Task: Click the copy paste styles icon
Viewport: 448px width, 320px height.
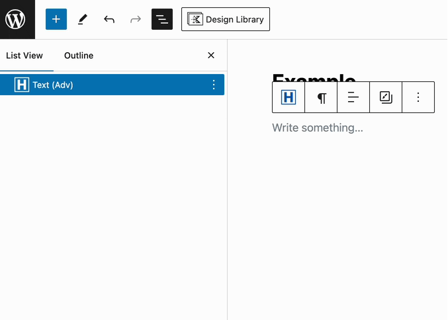Action: click(x=386, y=97)
